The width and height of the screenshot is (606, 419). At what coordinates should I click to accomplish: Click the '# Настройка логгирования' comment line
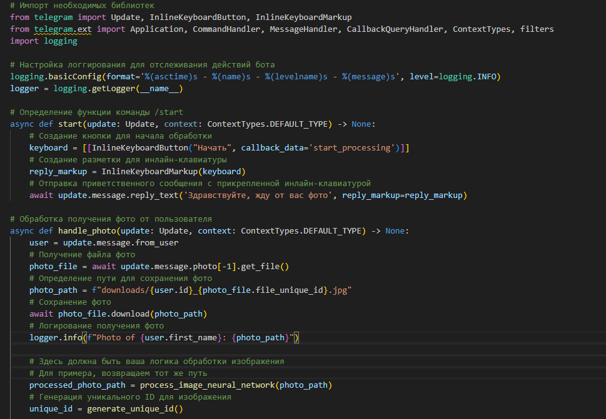point(142,64)
